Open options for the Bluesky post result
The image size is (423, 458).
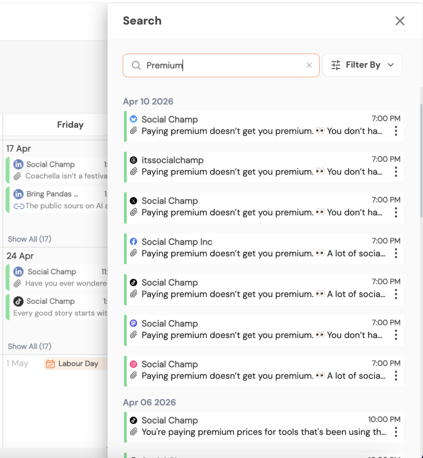tap(396, 131)
